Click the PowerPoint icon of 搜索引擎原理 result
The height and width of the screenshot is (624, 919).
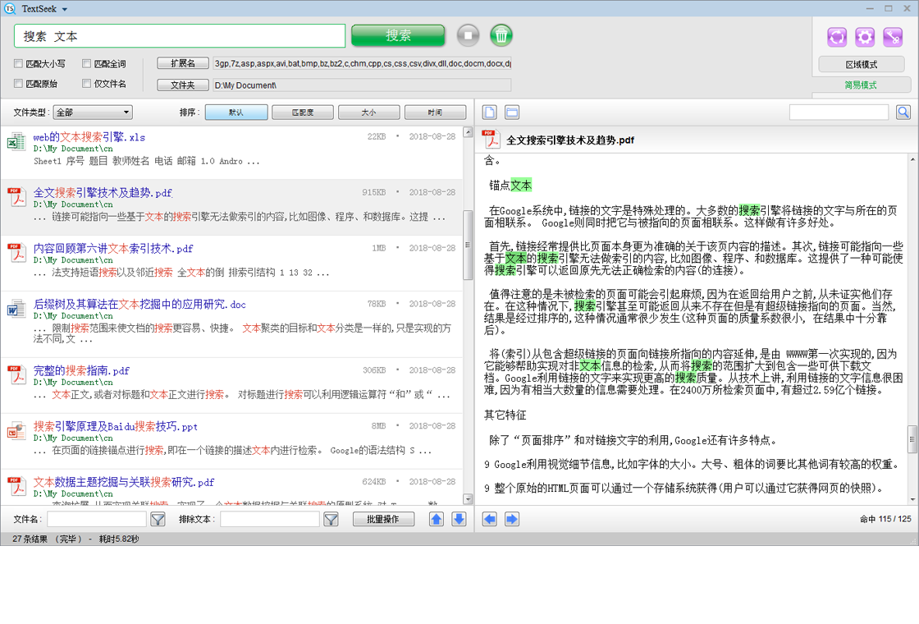[16, 431]
